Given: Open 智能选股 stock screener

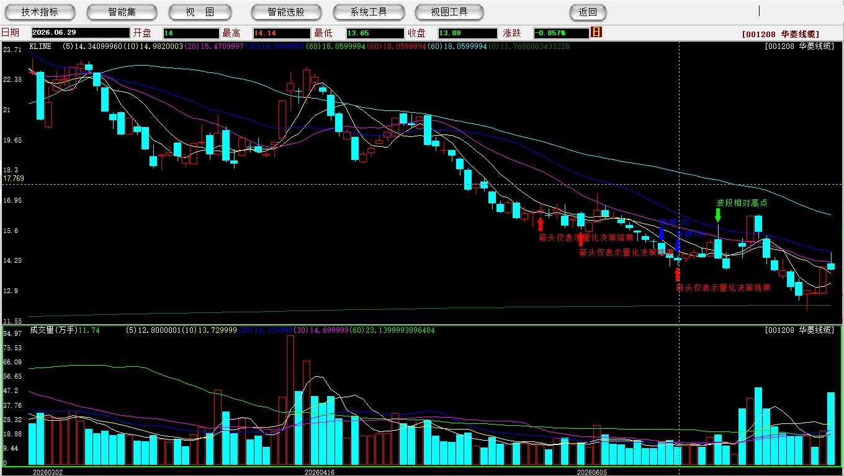Looking at the screenshot, I should coord(286,12).
